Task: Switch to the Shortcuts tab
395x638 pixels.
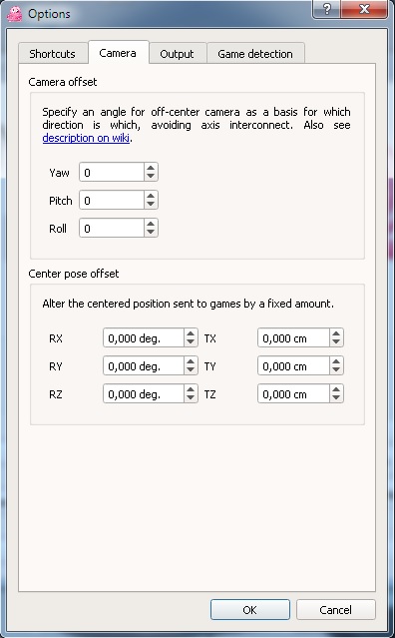Action: tap(53, 54)
